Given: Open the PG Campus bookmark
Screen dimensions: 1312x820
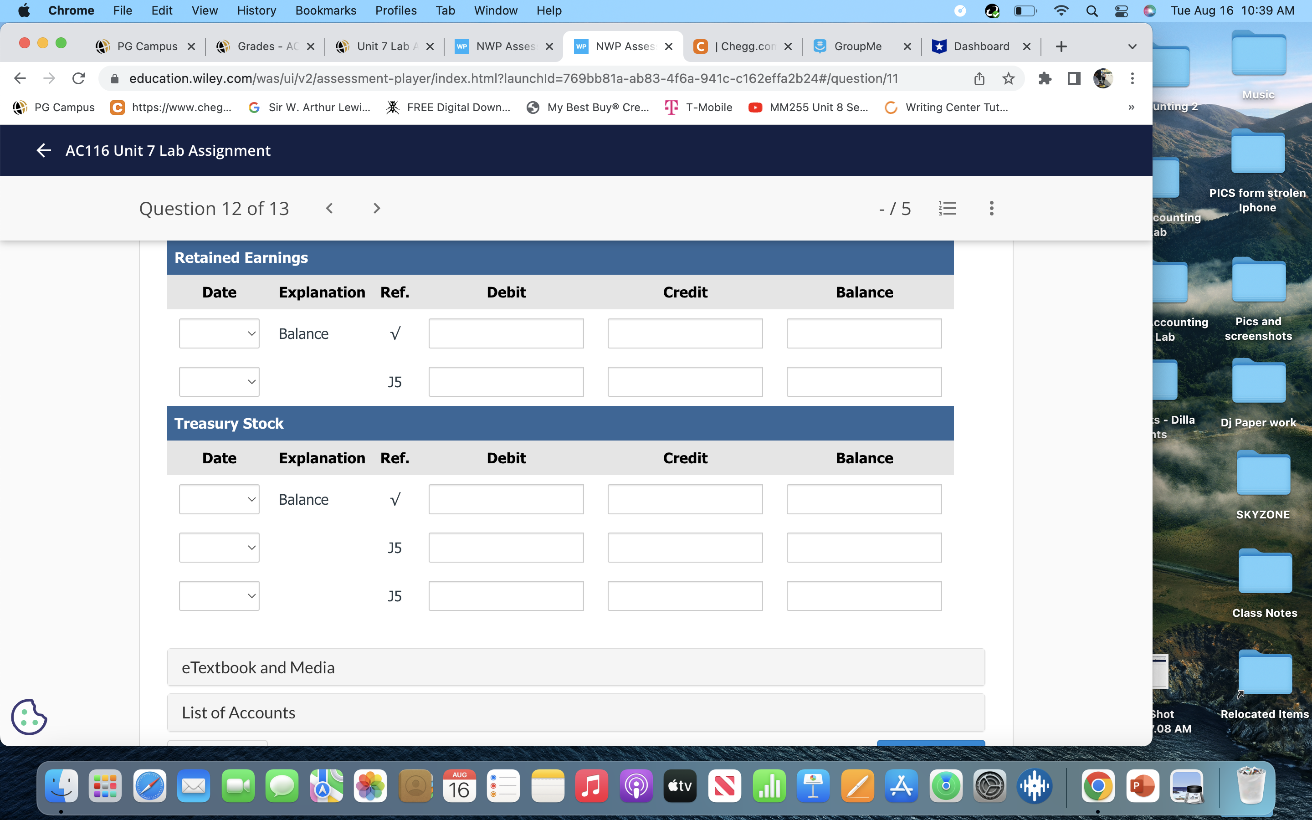Looking at the screenshot, I should (54, 108).
